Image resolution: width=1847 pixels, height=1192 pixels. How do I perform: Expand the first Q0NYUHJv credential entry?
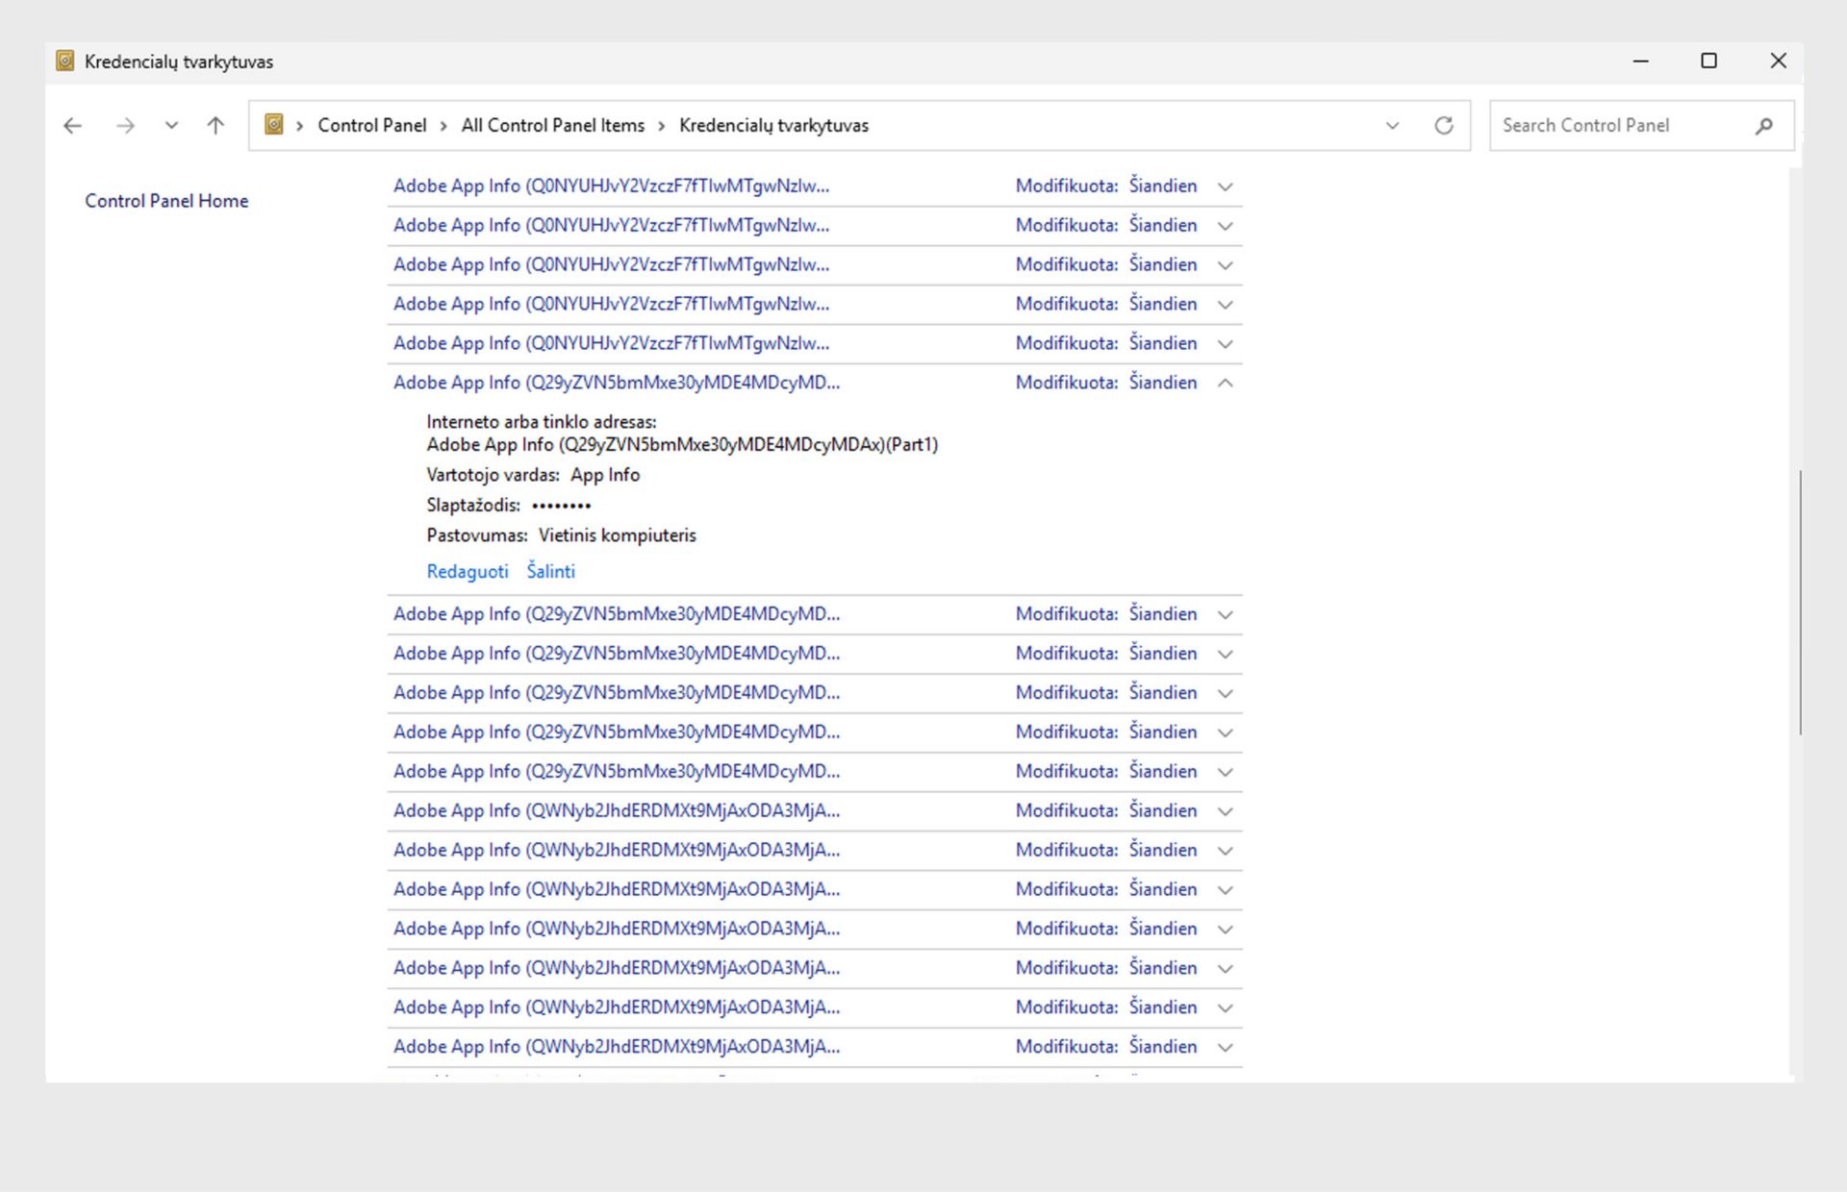(x=1225, y=186)
